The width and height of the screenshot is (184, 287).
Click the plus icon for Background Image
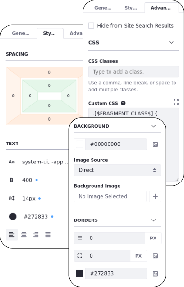click(x=156, y=196)
